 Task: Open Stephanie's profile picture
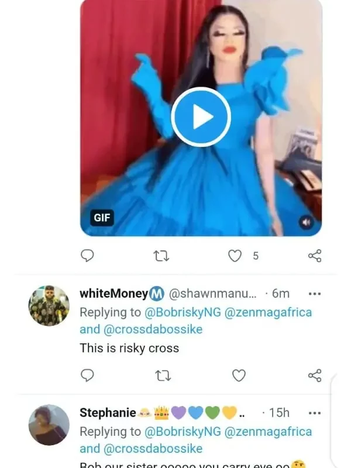49,425
